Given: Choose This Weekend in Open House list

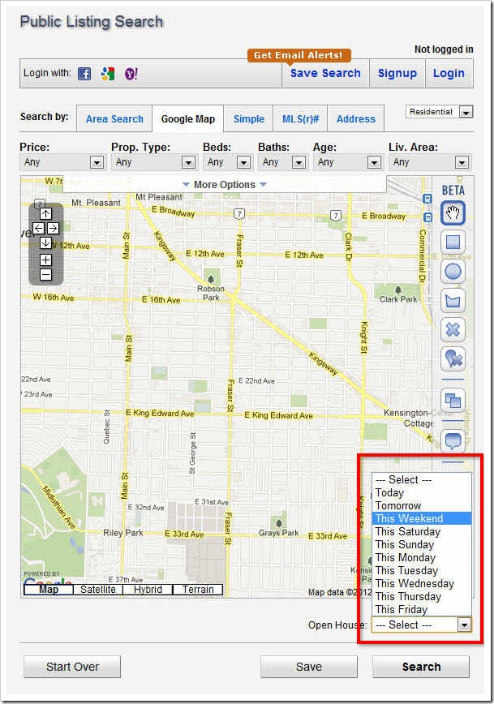Looking at the screenshot, I should (x=422, y=518).
